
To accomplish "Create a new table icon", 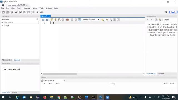I will pos(21,12).
